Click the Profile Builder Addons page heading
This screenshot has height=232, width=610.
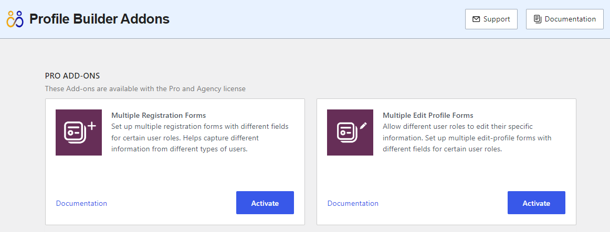(x=99, y=19)
